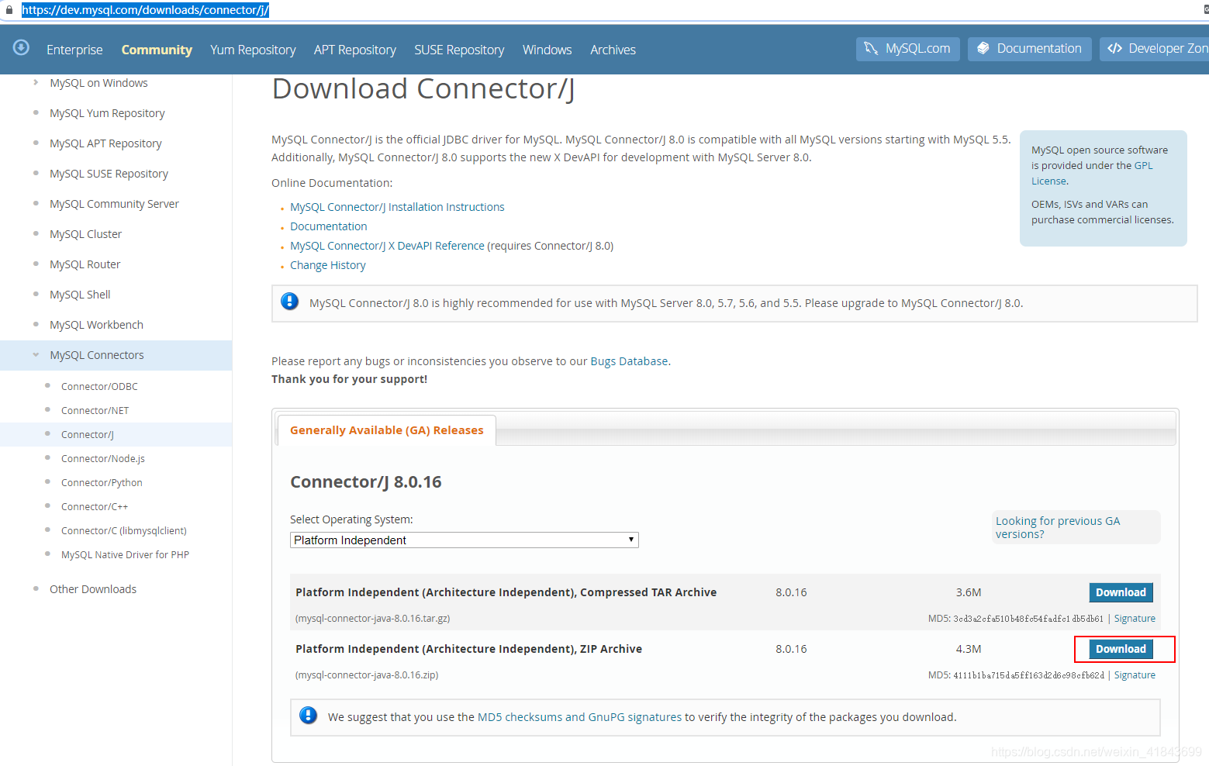Open MD5 checksums and GnuPG signatures link
1209x766 pixels.
click(x=579, y=717)
